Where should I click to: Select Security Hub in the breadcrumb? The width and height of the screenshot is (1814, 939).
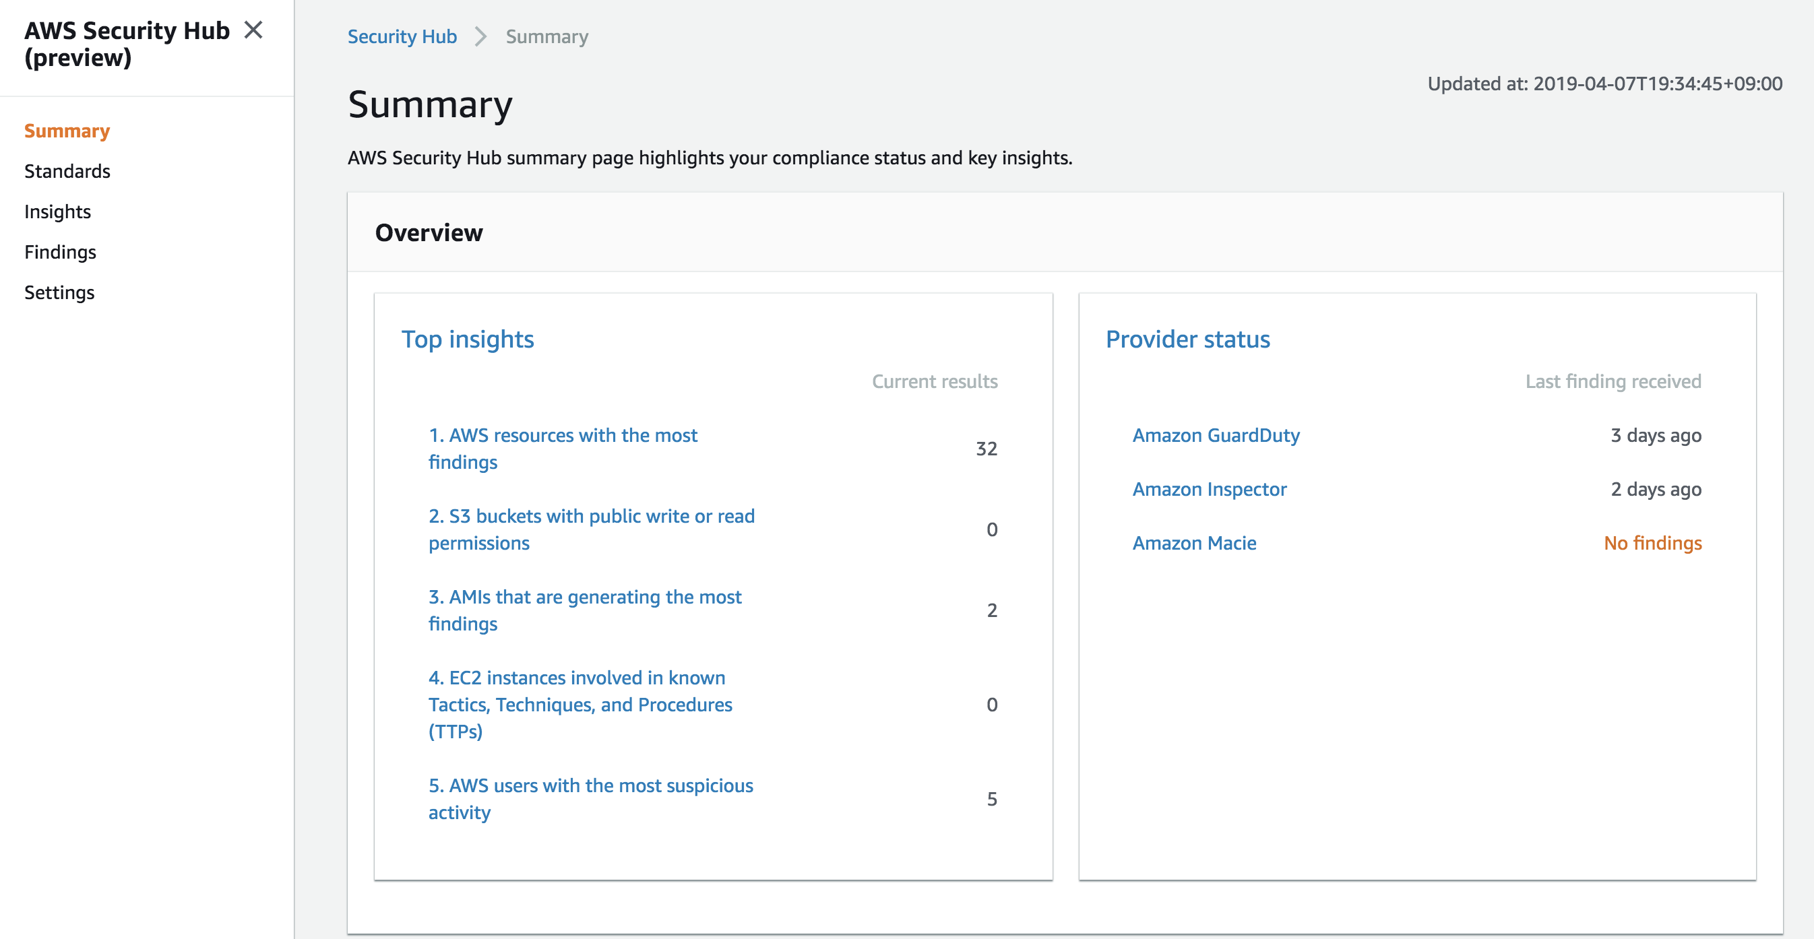pos(402,36)
